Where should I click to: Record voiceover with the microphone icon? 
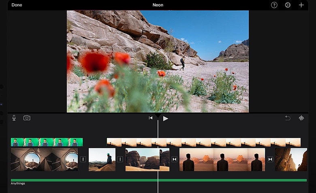point(14,118)
